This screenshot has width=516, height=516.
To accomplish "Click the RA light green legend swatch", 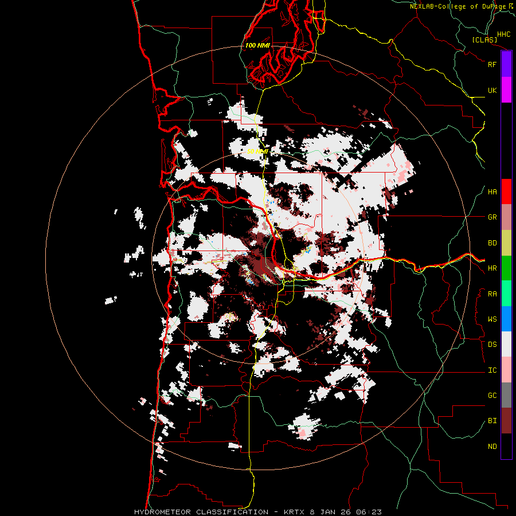I will pyautogui.click(x=506, y=294).
